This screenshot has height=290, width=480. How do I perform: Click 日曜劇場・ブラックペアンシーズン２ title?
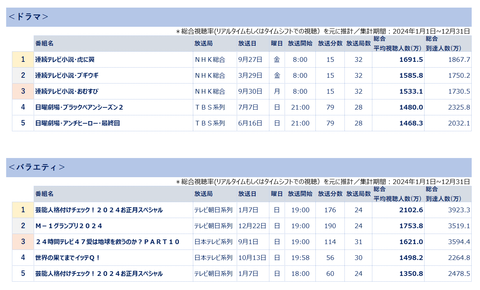[x=79, y=107]
